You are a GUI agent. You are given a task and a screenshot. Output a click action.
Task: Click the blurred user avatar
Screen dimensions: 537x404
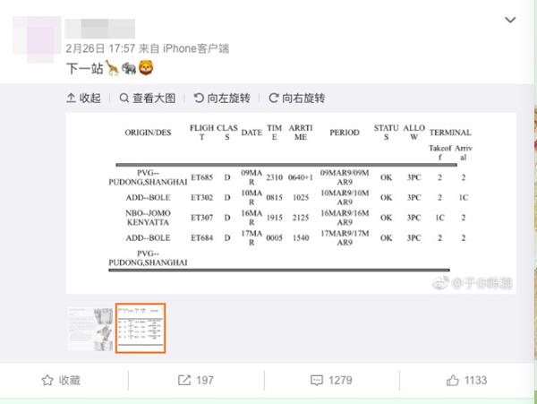[37, 39]
